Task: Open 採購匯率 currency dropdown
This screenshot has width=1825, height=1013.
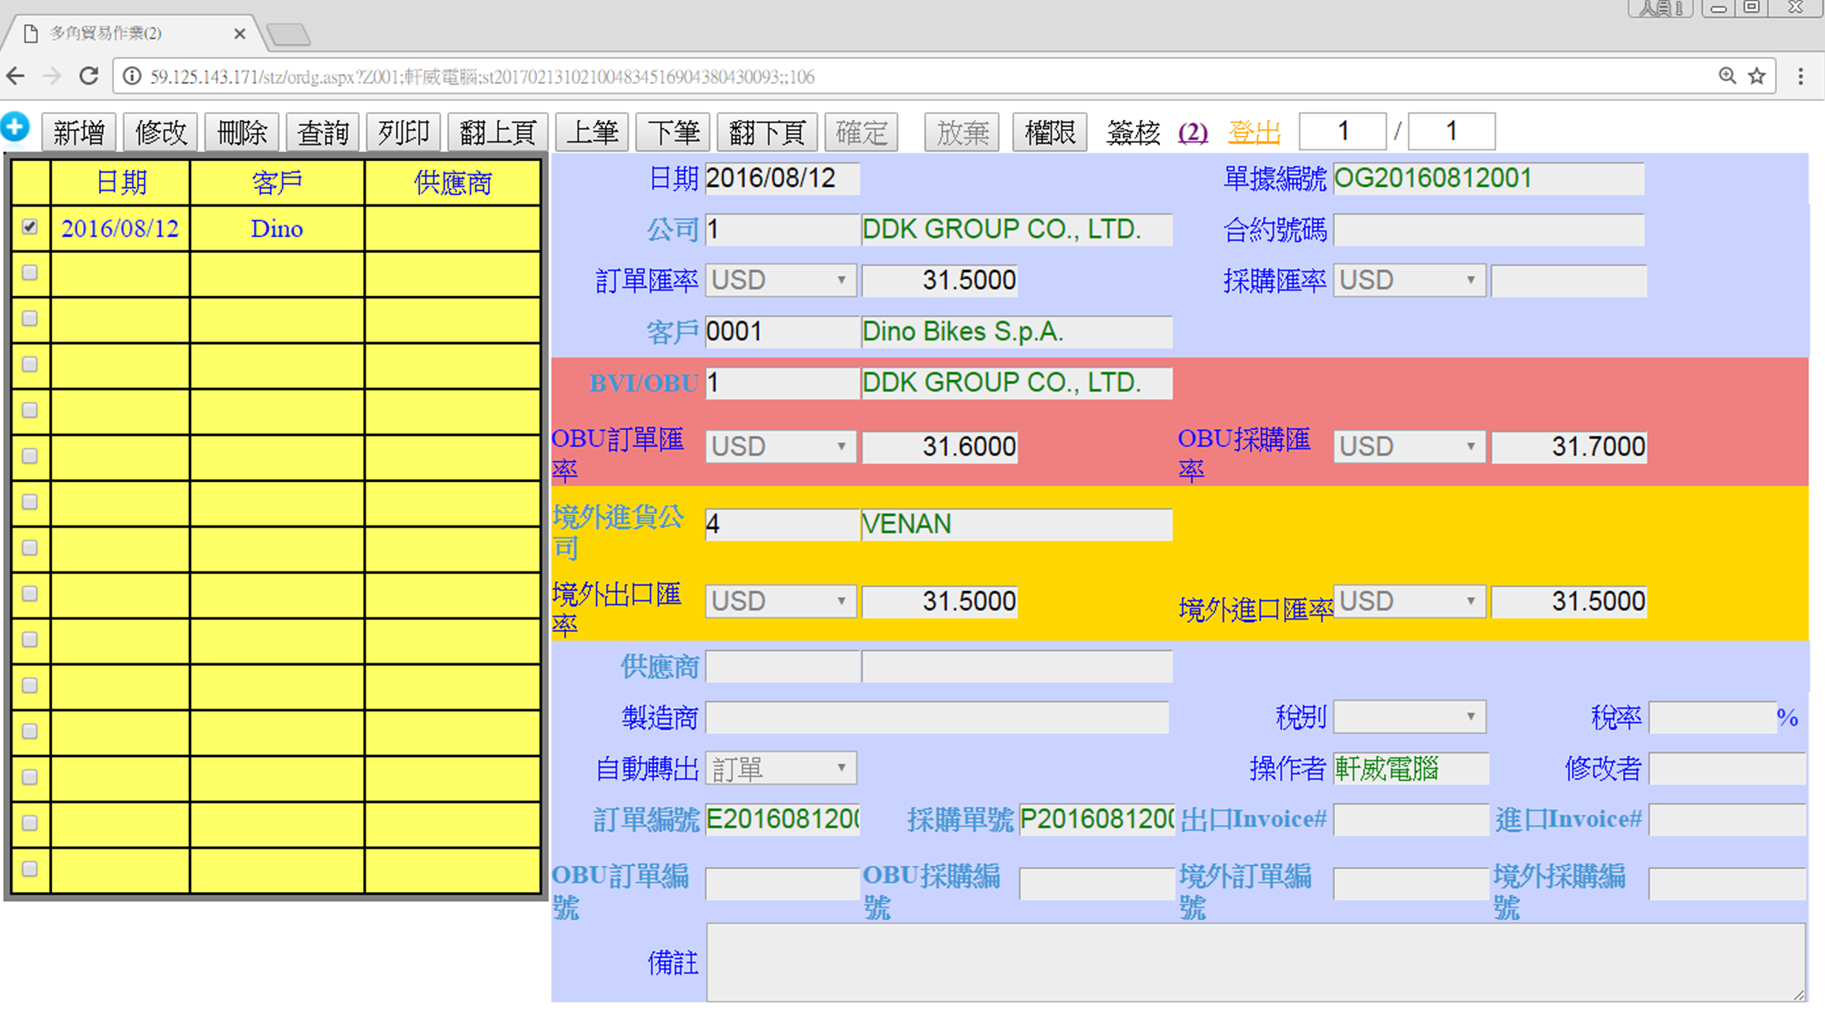Action: [1409, 281]
